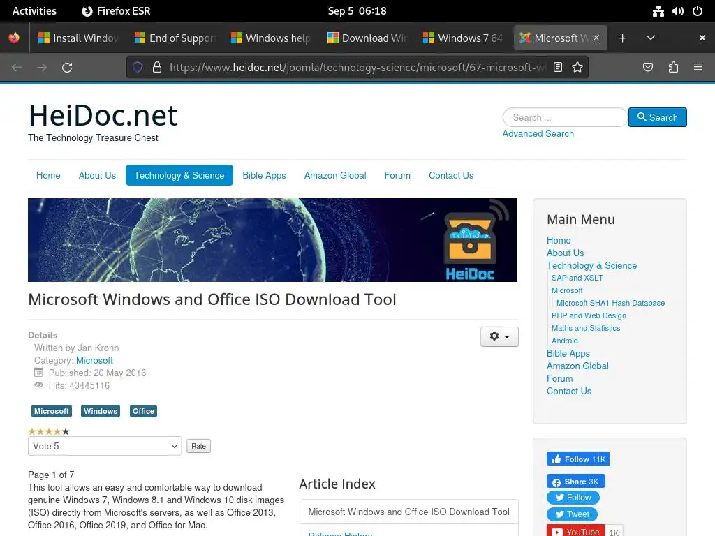Screen dimensions: 715x536
Task: Click the volume speaker icon in top bar
Action: pos(677,11)
